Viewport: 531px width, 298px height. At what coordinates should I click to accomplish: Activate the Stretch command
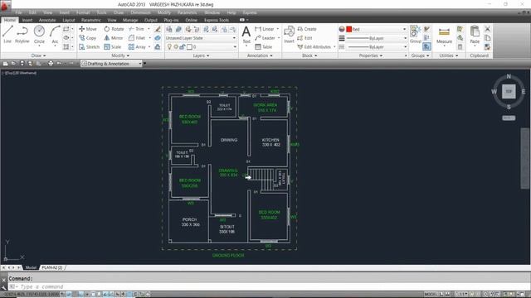(x=90, y=47)
